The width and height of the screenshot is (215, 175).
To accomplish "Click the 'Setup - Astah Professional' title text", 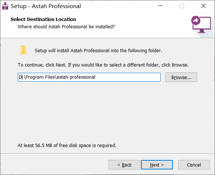I will pyautogui.click(x=46, y=6).
